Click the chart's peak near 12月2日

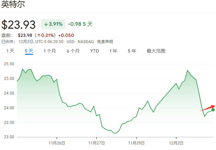188,70
